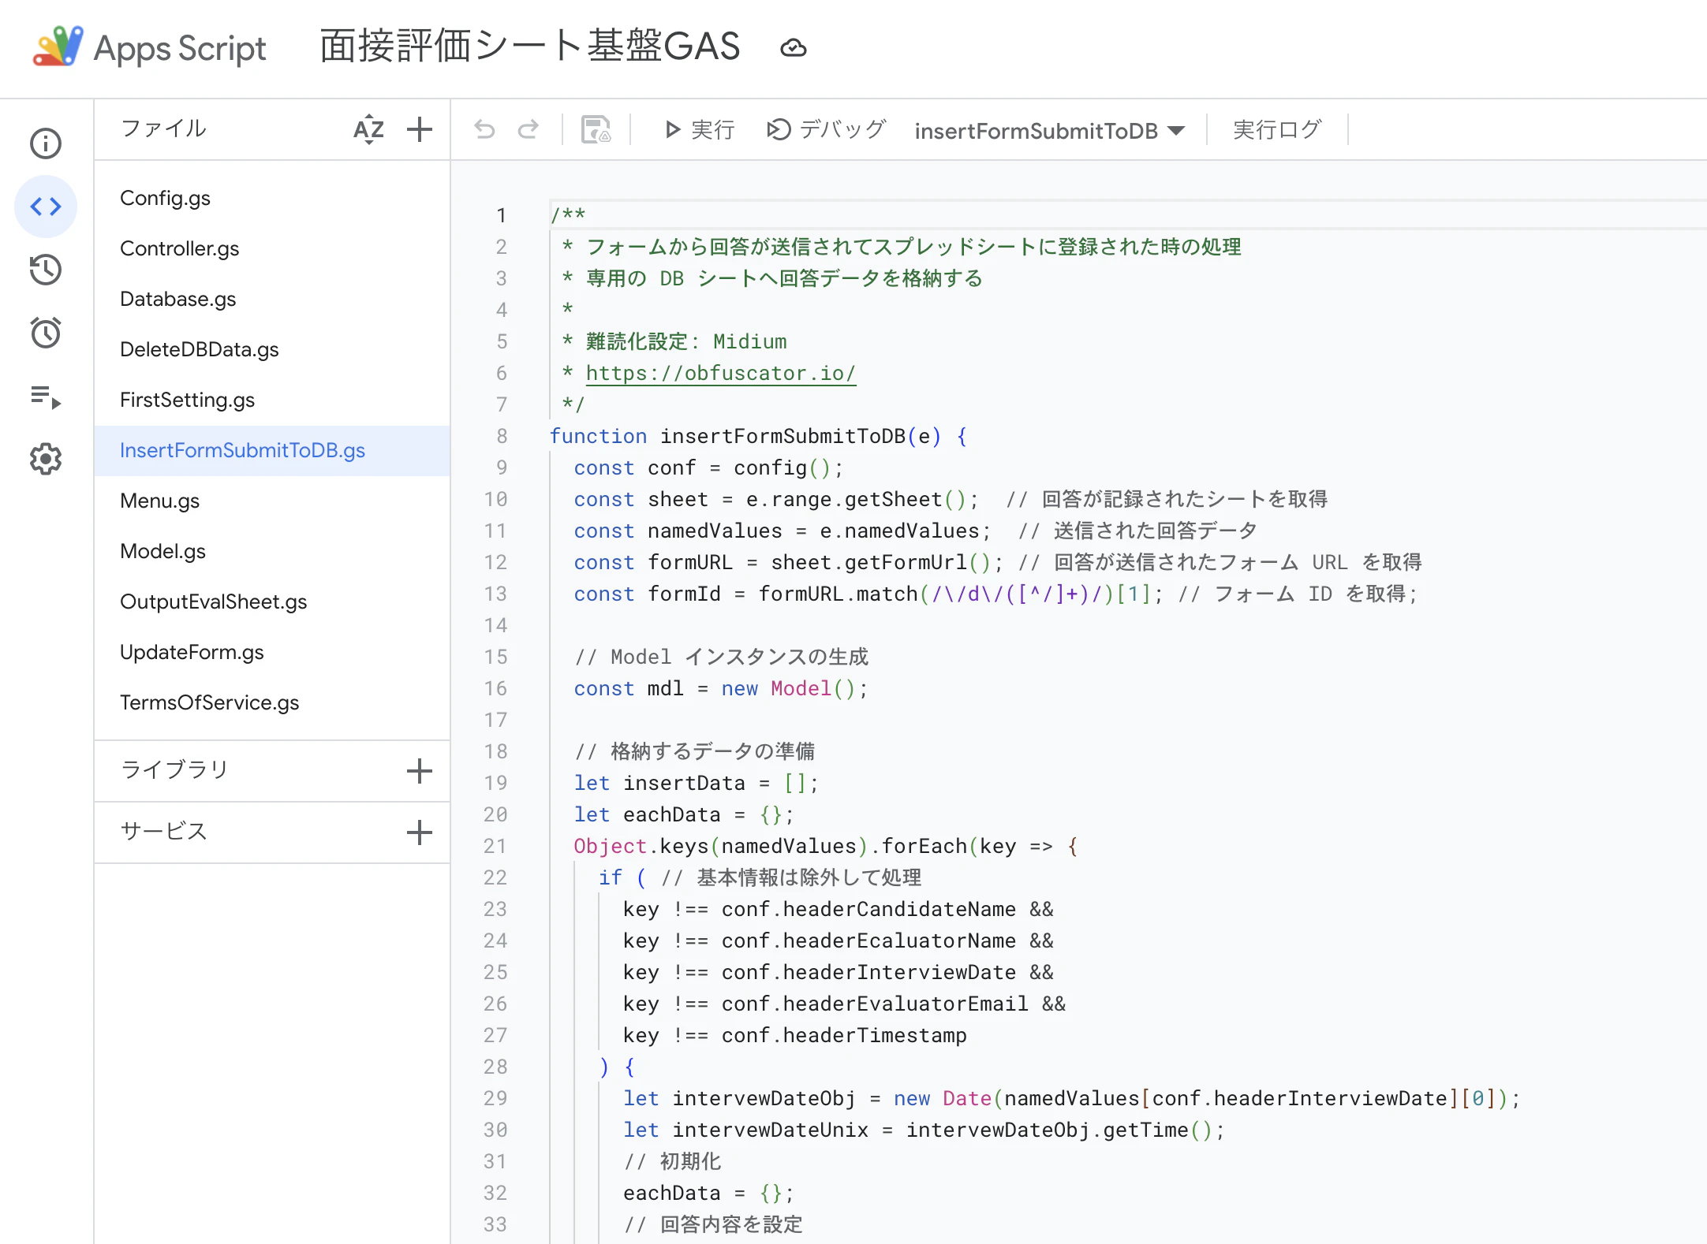This screenshot has height=1244, width=1707.
Task: Click the formURL.match regex line
Action: pyautogui.click(x=996, y=594)
